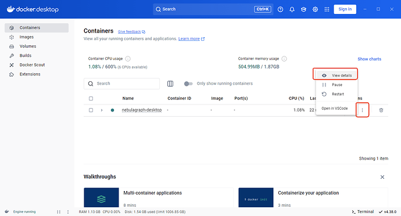The width and height of the screenshot is (401, 216).
Task: Check the select-all containers checkbox
Action: (91, 98)
